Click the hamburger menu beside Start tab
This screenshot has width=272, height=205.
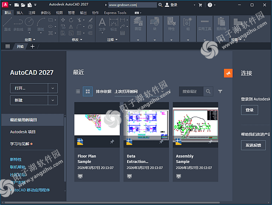point(8,46)
